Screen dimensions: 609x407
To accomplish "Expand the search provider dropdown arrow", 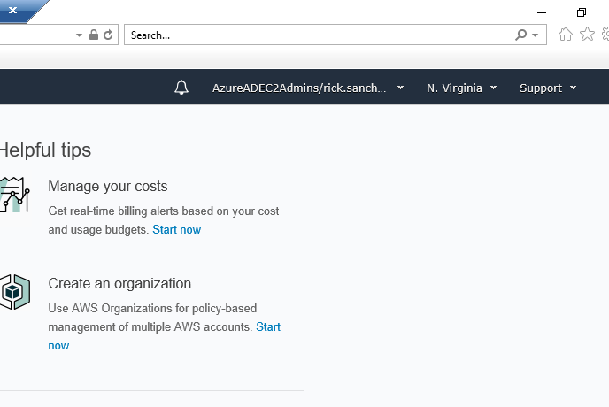I will pyautogui.click(x=536, y=35).
